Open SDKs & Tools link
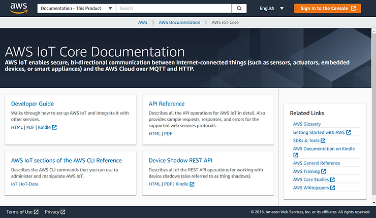The width and height of the screenshot is (376, 218). coord(309,140)
